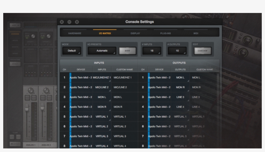Click ANALOG 1 pan knob

31,90
